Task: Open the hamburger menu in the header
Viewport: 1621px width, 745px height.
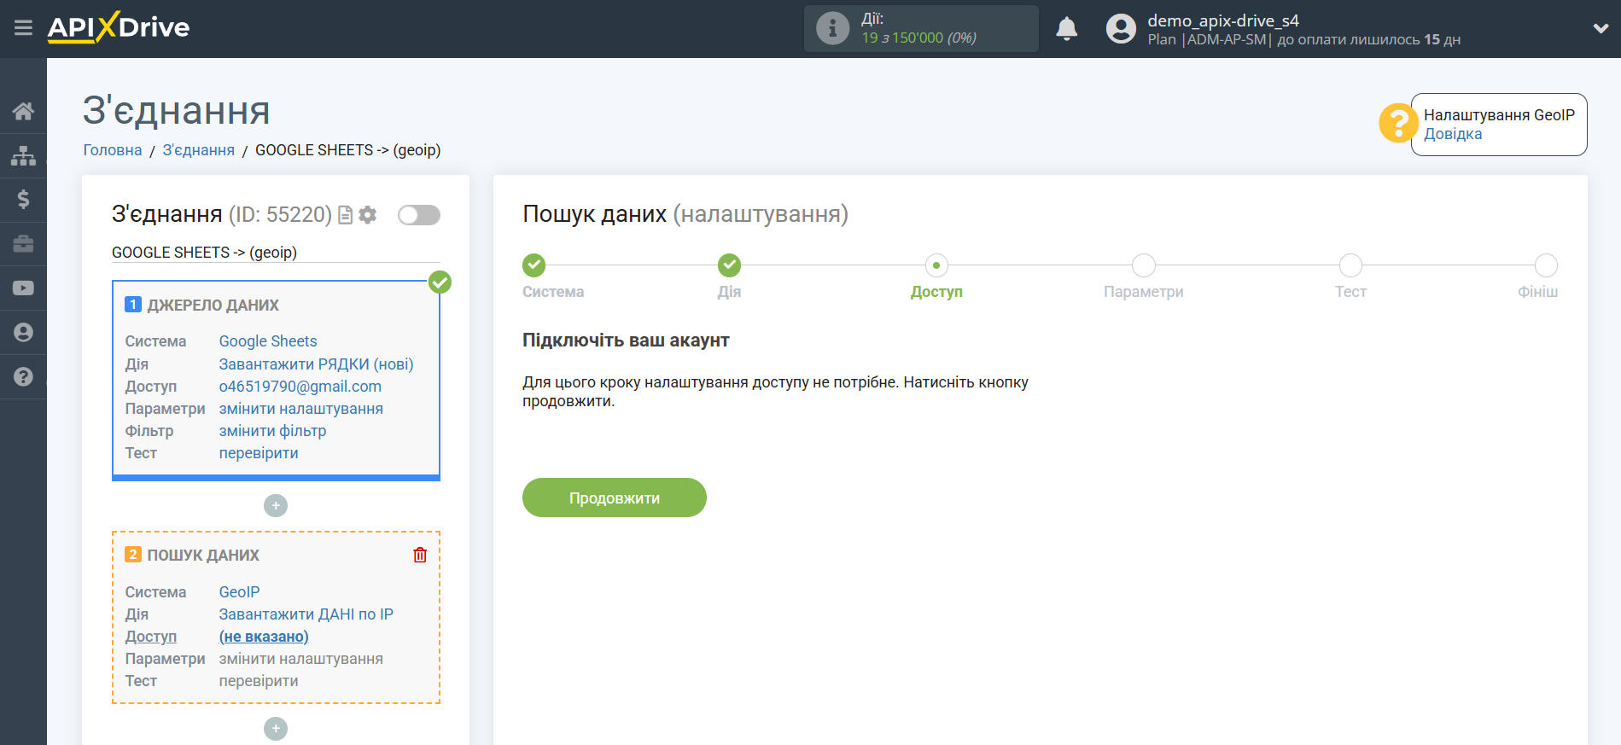Action: pos(23,28)
